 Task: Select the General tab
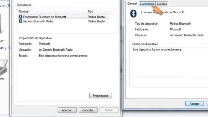tap(132, 4)
